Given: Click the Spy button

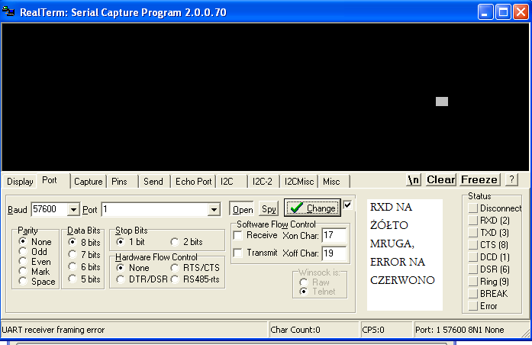Looking at the screenshot, I should (x=269, y=209).
